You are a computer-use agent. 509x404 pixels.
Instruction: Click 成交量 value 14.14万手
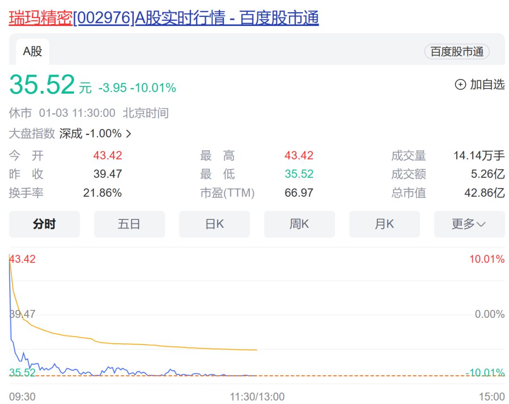[x=479, y=156]
